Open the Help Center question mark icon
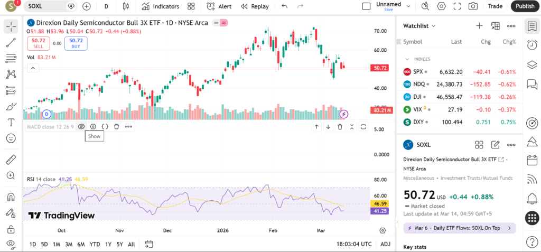This screenshot has width=541, height=252. pos(532,241)
